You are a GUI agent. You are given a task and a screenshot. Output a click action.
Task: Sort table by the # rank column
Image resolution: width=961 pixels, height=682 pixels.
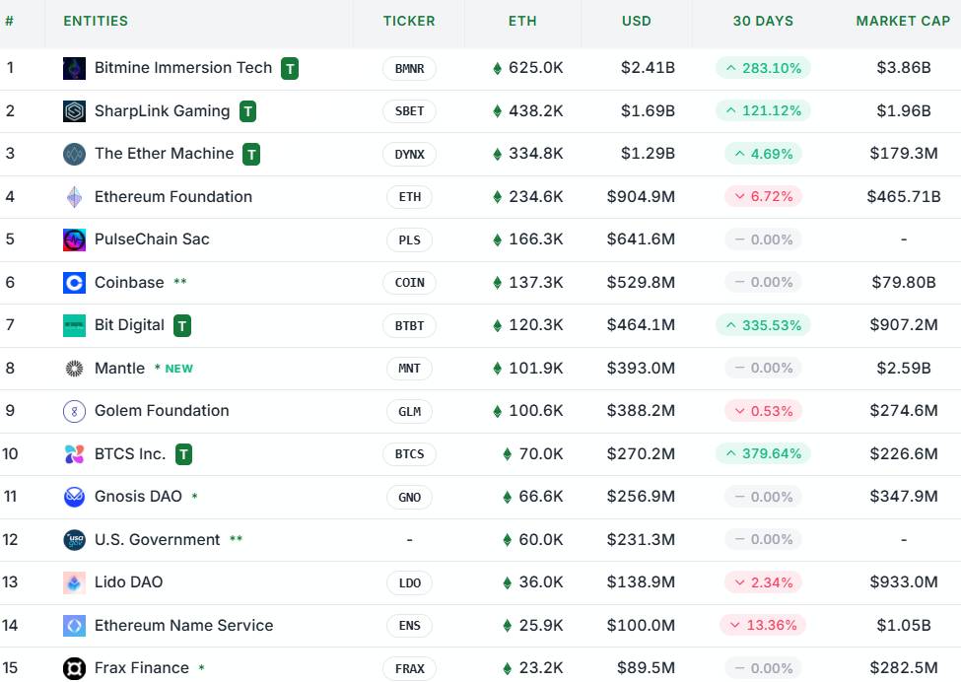(x=9, y=21)
